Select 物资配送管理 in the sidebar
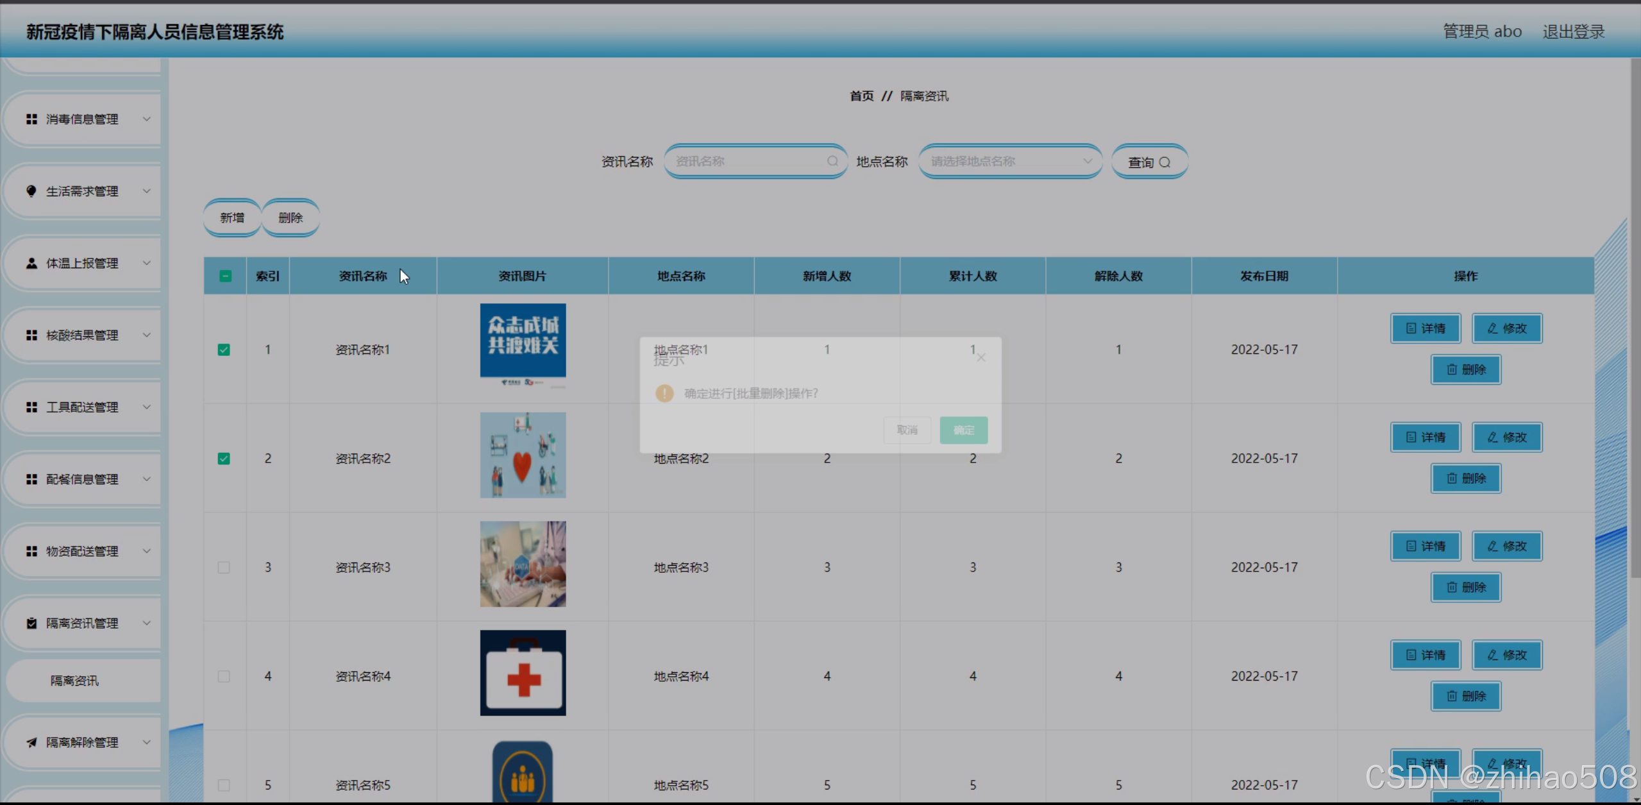The image size is (1641, 805). coord(82,552)
